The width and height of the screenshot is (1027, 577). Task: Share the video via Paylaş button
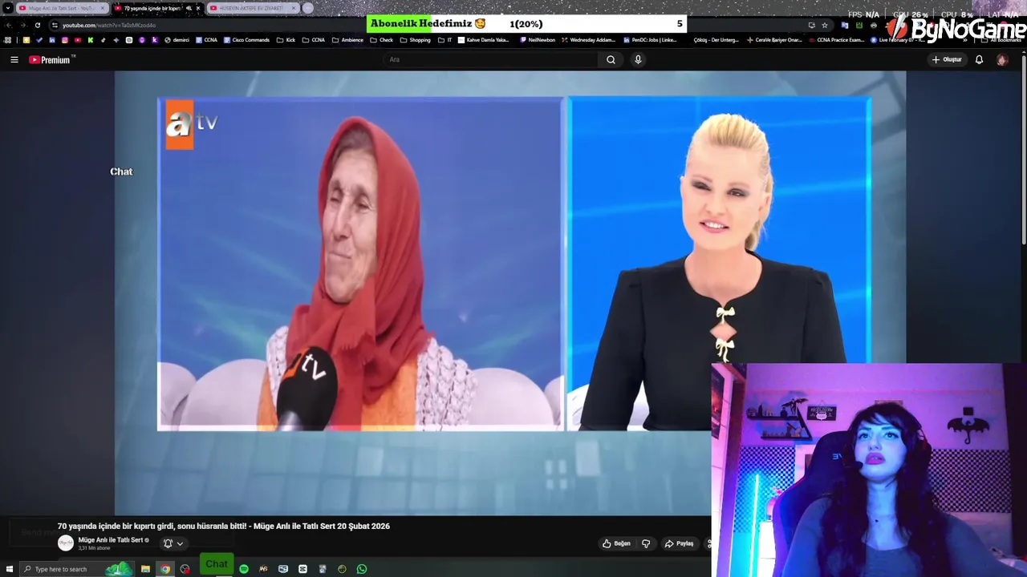coord(679,543)
